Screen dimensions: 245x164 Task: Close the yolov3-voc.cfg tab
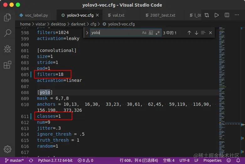pos(97,15)
